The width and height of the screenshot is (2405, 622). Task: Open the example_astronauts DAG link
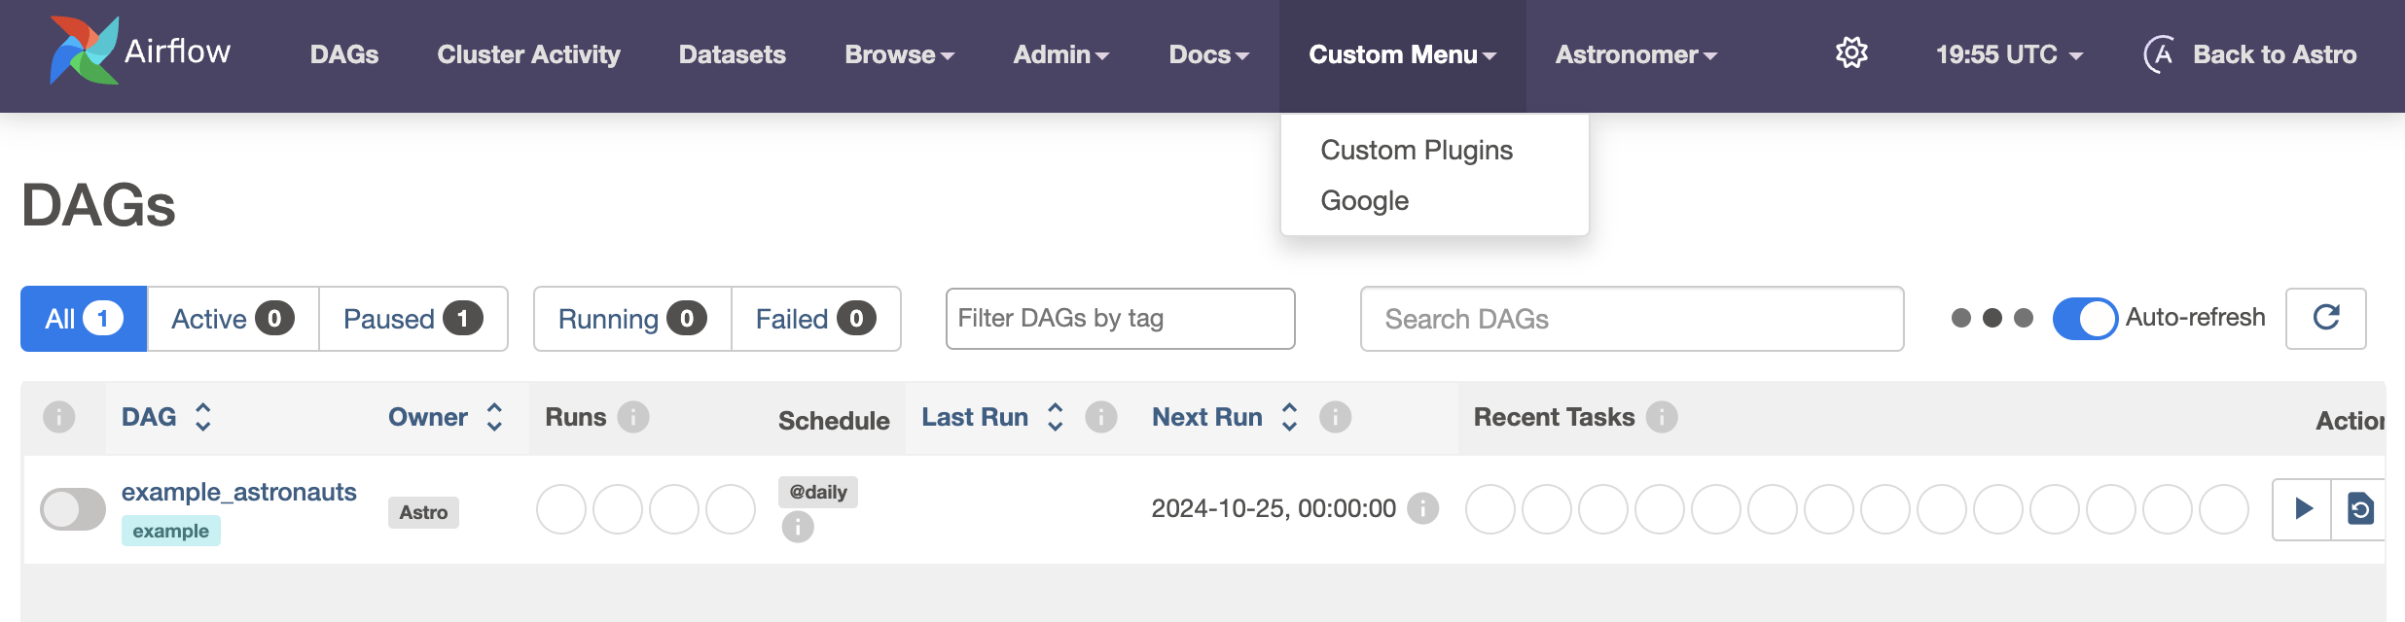click(x=238, y=492)
